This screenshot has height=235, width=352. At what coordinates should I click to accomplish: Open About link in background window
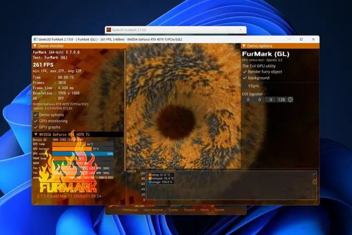click(x=204, y=210)
